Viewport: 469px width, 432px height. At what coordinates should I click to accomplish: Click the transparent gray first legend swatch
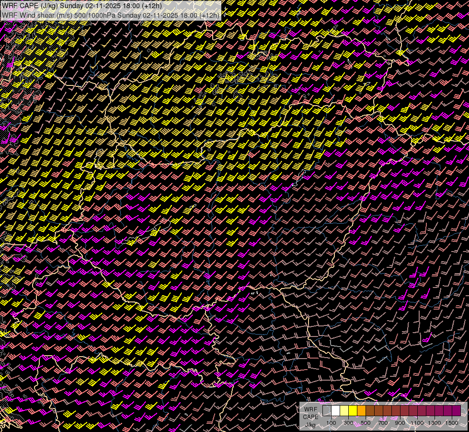(327, 411)
